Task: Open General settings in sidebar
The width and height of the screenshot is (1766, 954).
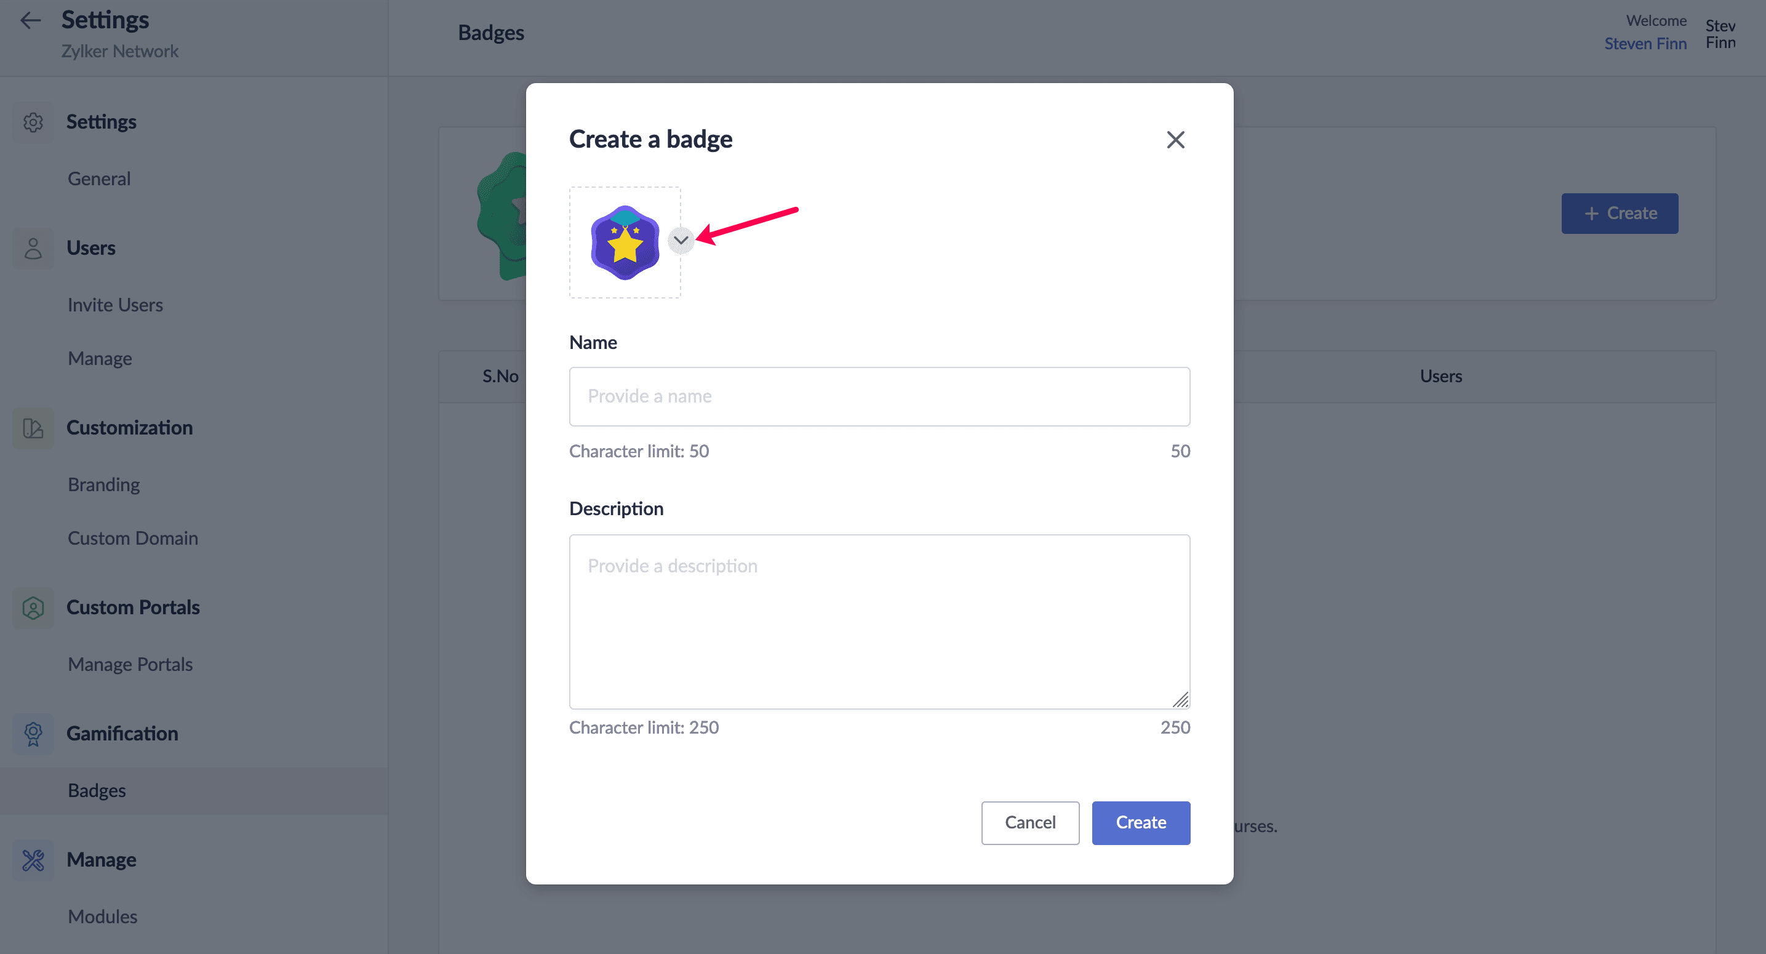Action: 98,179
